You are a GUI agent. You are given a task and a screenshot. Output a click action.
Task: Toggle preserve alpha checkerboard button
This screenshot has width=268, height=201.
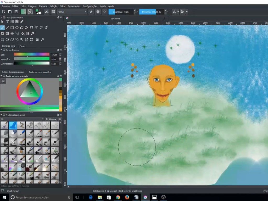(x=98, y=12)
